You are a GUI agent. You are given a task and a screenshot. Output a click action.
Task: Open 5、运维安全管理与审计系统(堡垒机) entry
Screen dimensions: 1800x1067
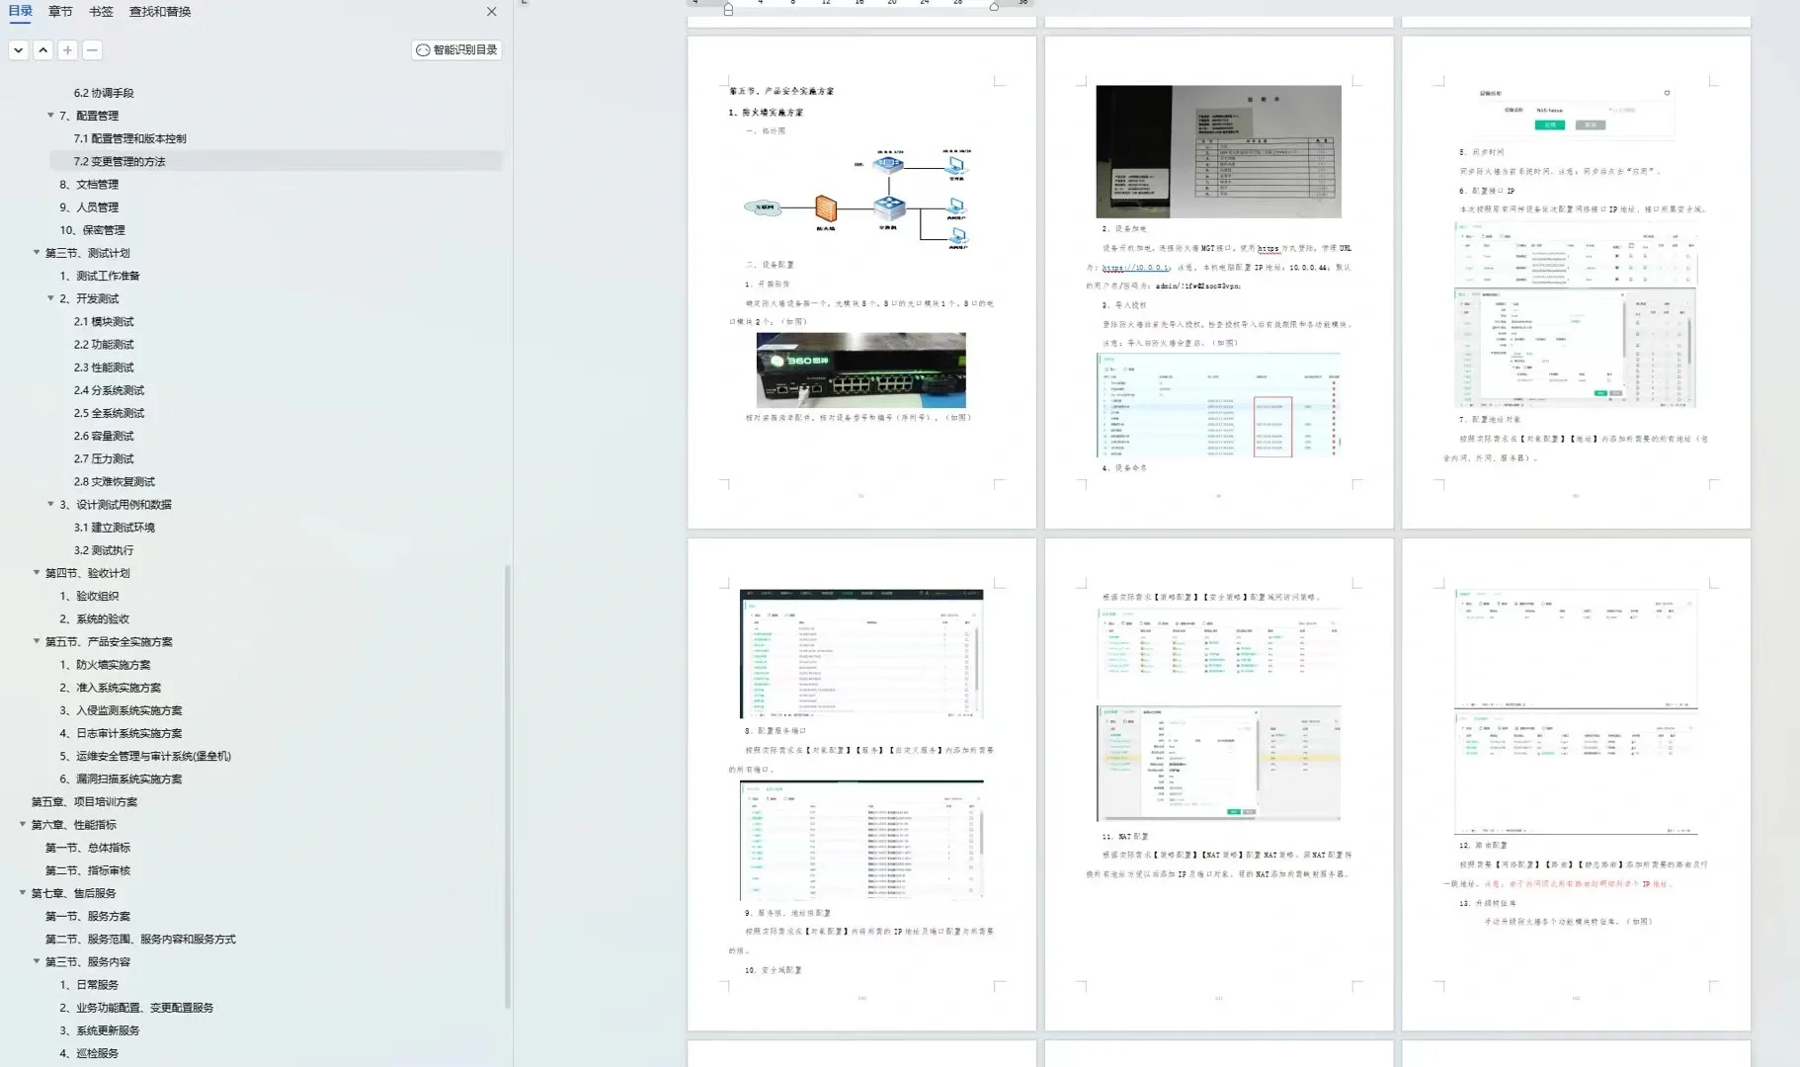145,757
